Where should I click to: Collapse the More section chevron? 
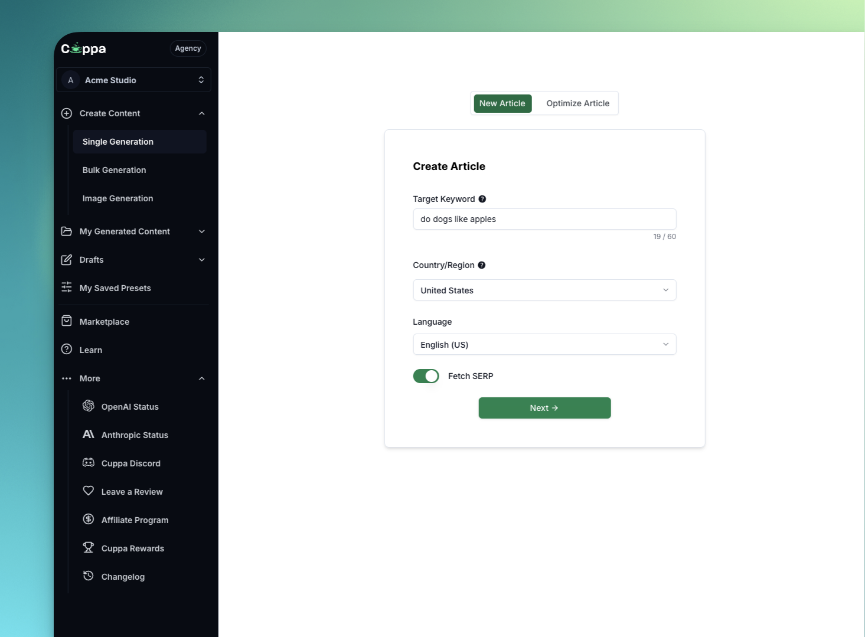click(202, 378)
